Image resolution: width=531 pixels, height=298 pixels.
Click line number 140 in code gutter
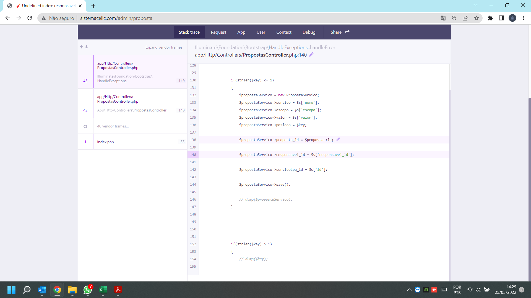[193, 155]
